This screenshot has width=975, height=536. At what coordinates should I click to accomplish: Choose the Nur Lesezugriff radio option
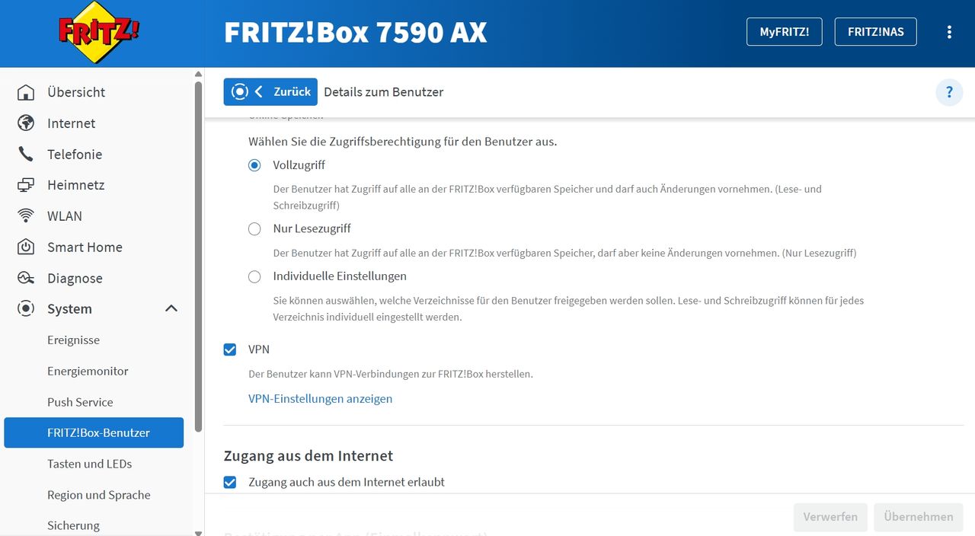pyautogui.click(x=254, y=228)
